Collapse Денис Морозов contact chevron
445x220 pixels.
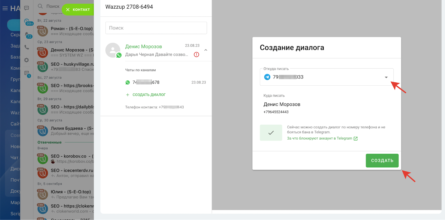click(x=206, y=50)
